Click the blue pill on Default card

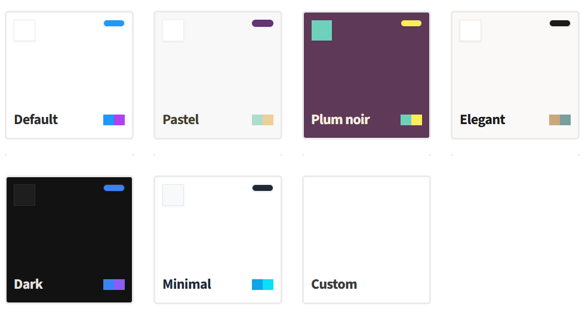pos(114,23)
